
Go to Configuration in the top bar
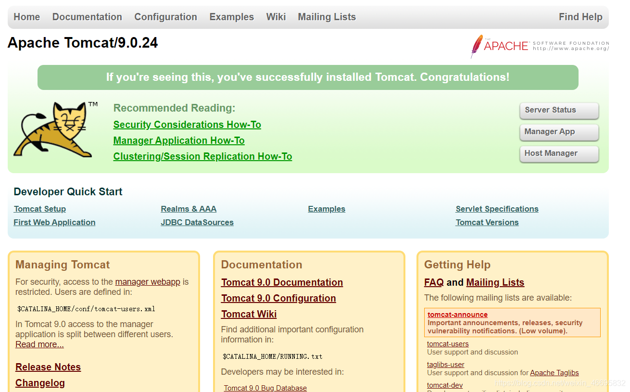165,17
